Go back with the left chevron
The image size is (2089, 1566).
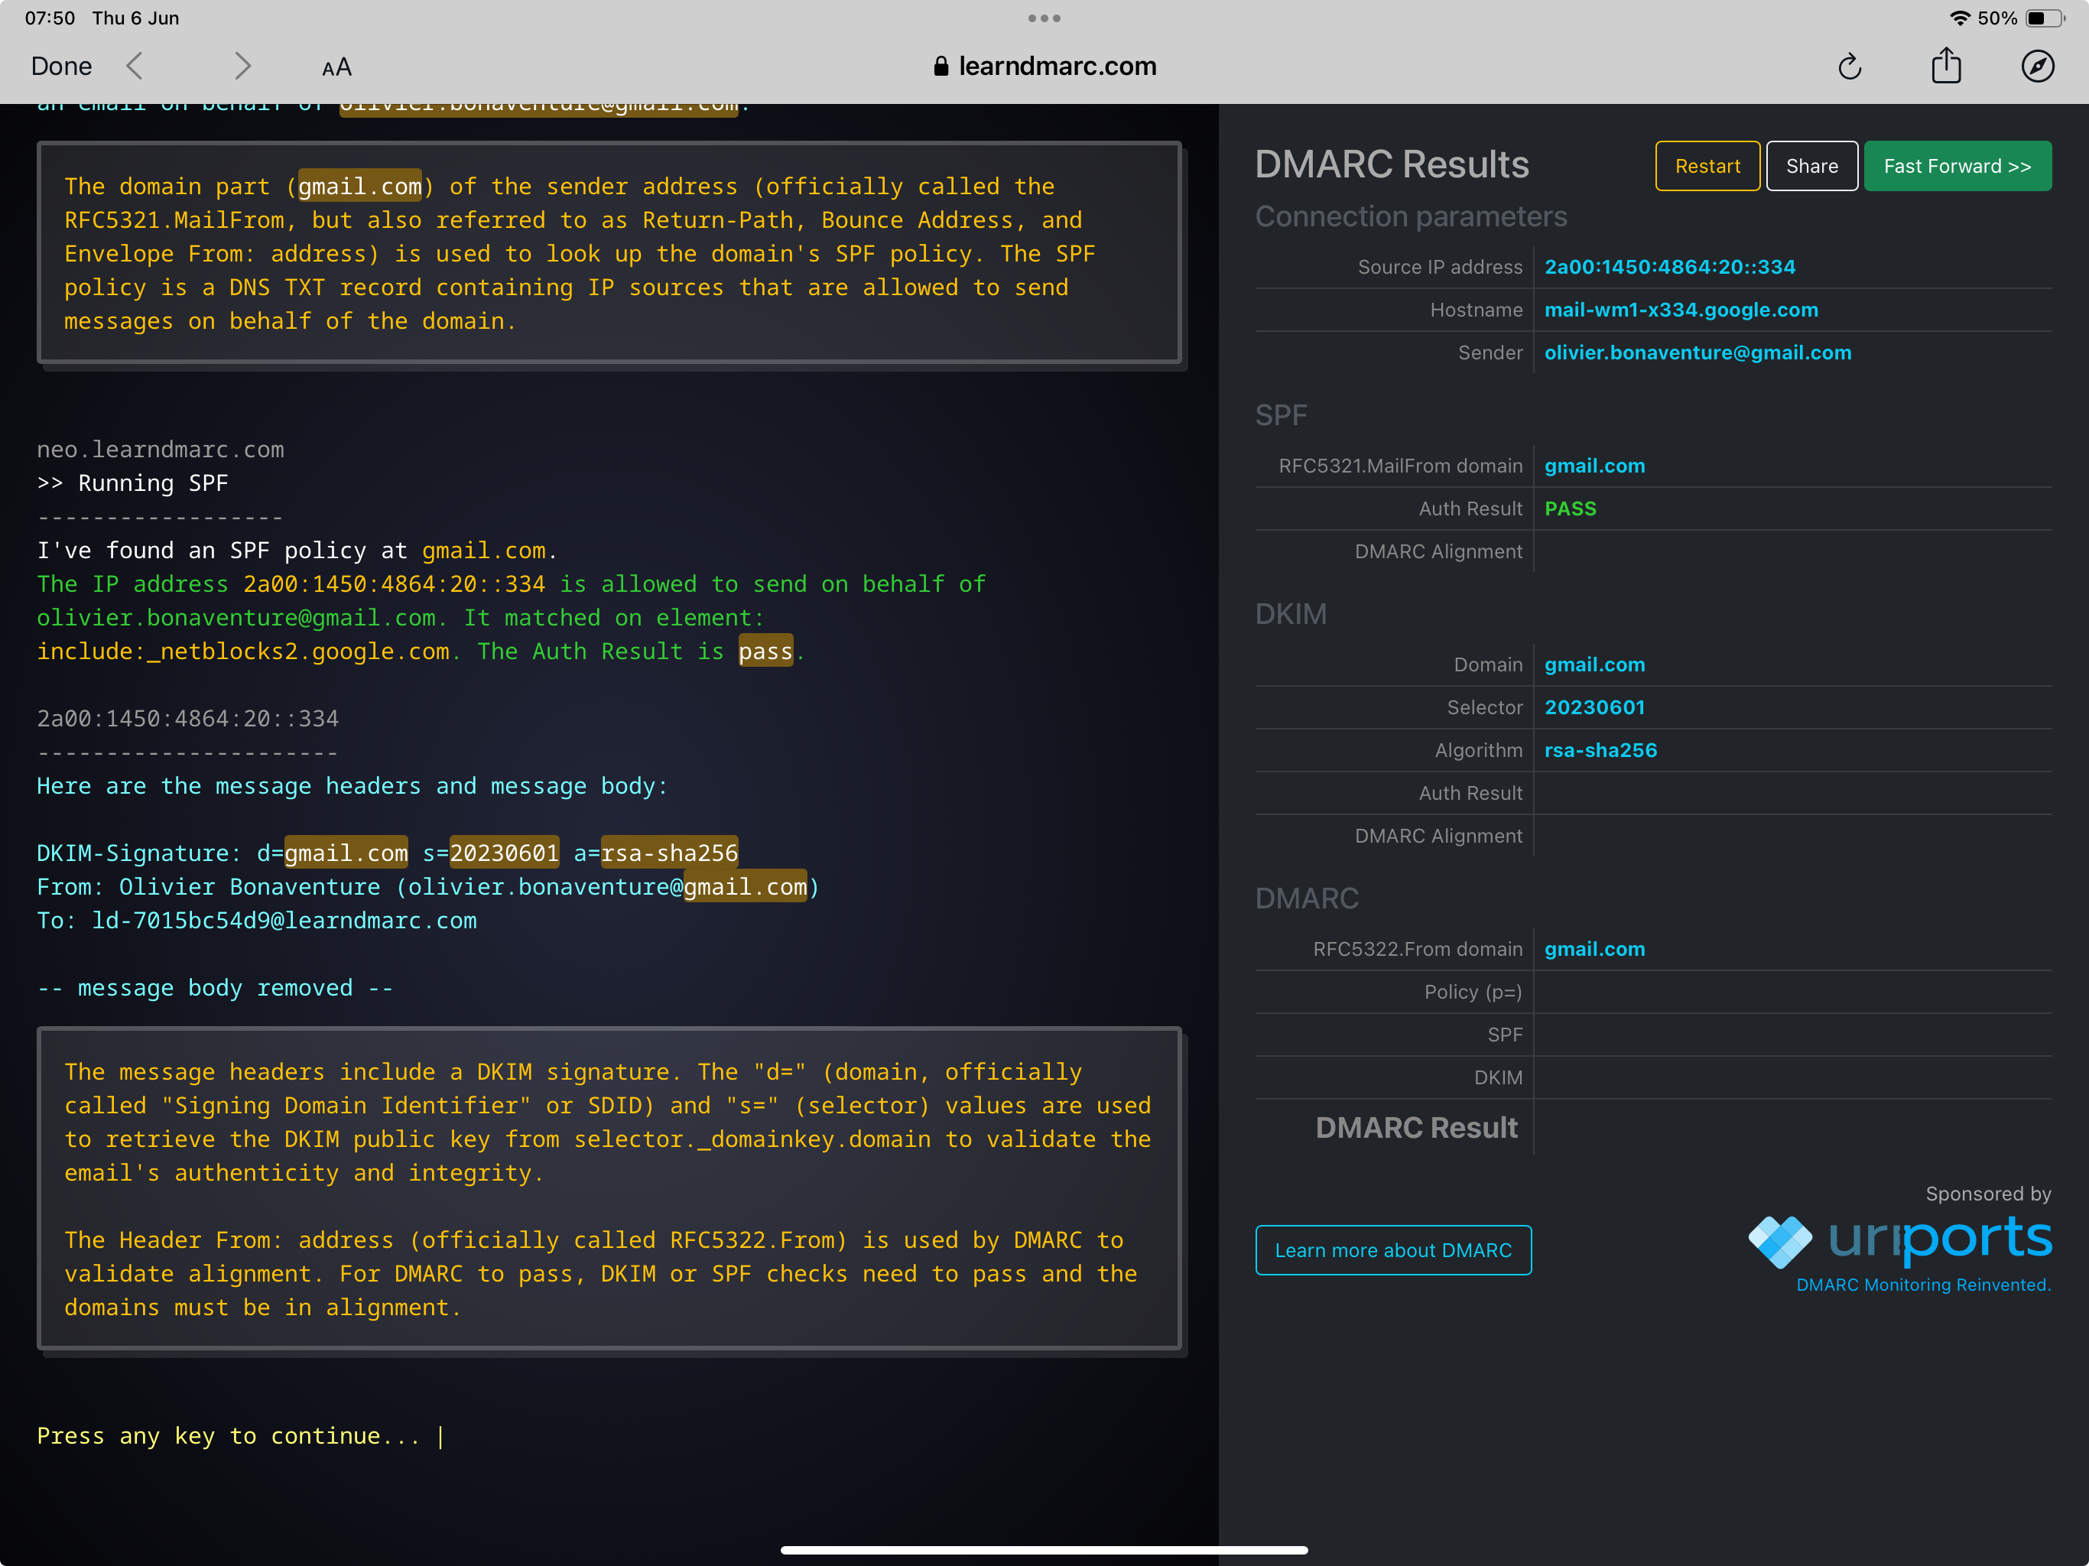[x=135, y=66]
